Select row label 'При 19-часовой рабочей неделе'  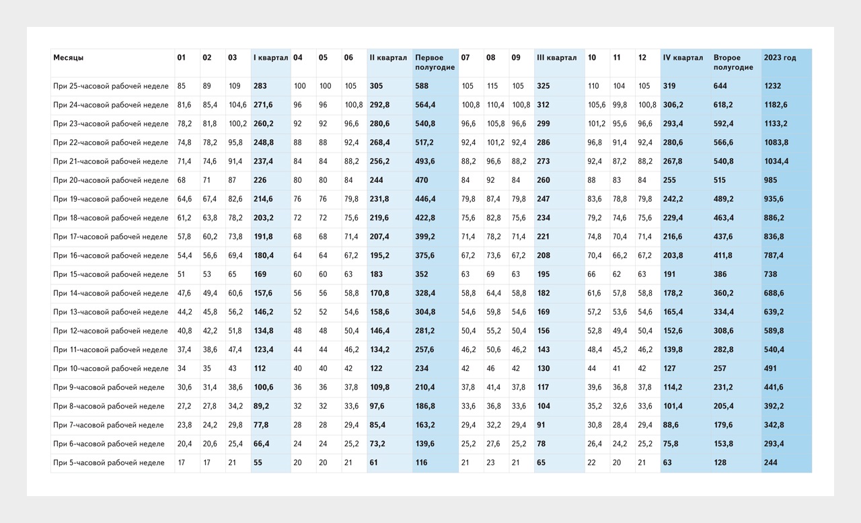[x=111, y=199]
